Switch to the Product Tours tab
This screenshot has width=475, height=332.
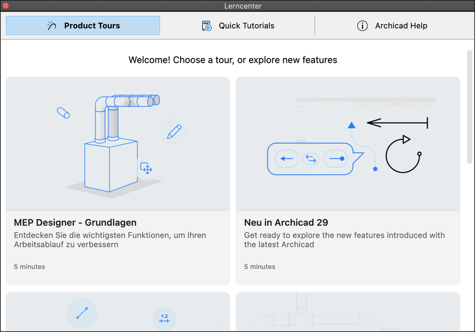(83, 26)
